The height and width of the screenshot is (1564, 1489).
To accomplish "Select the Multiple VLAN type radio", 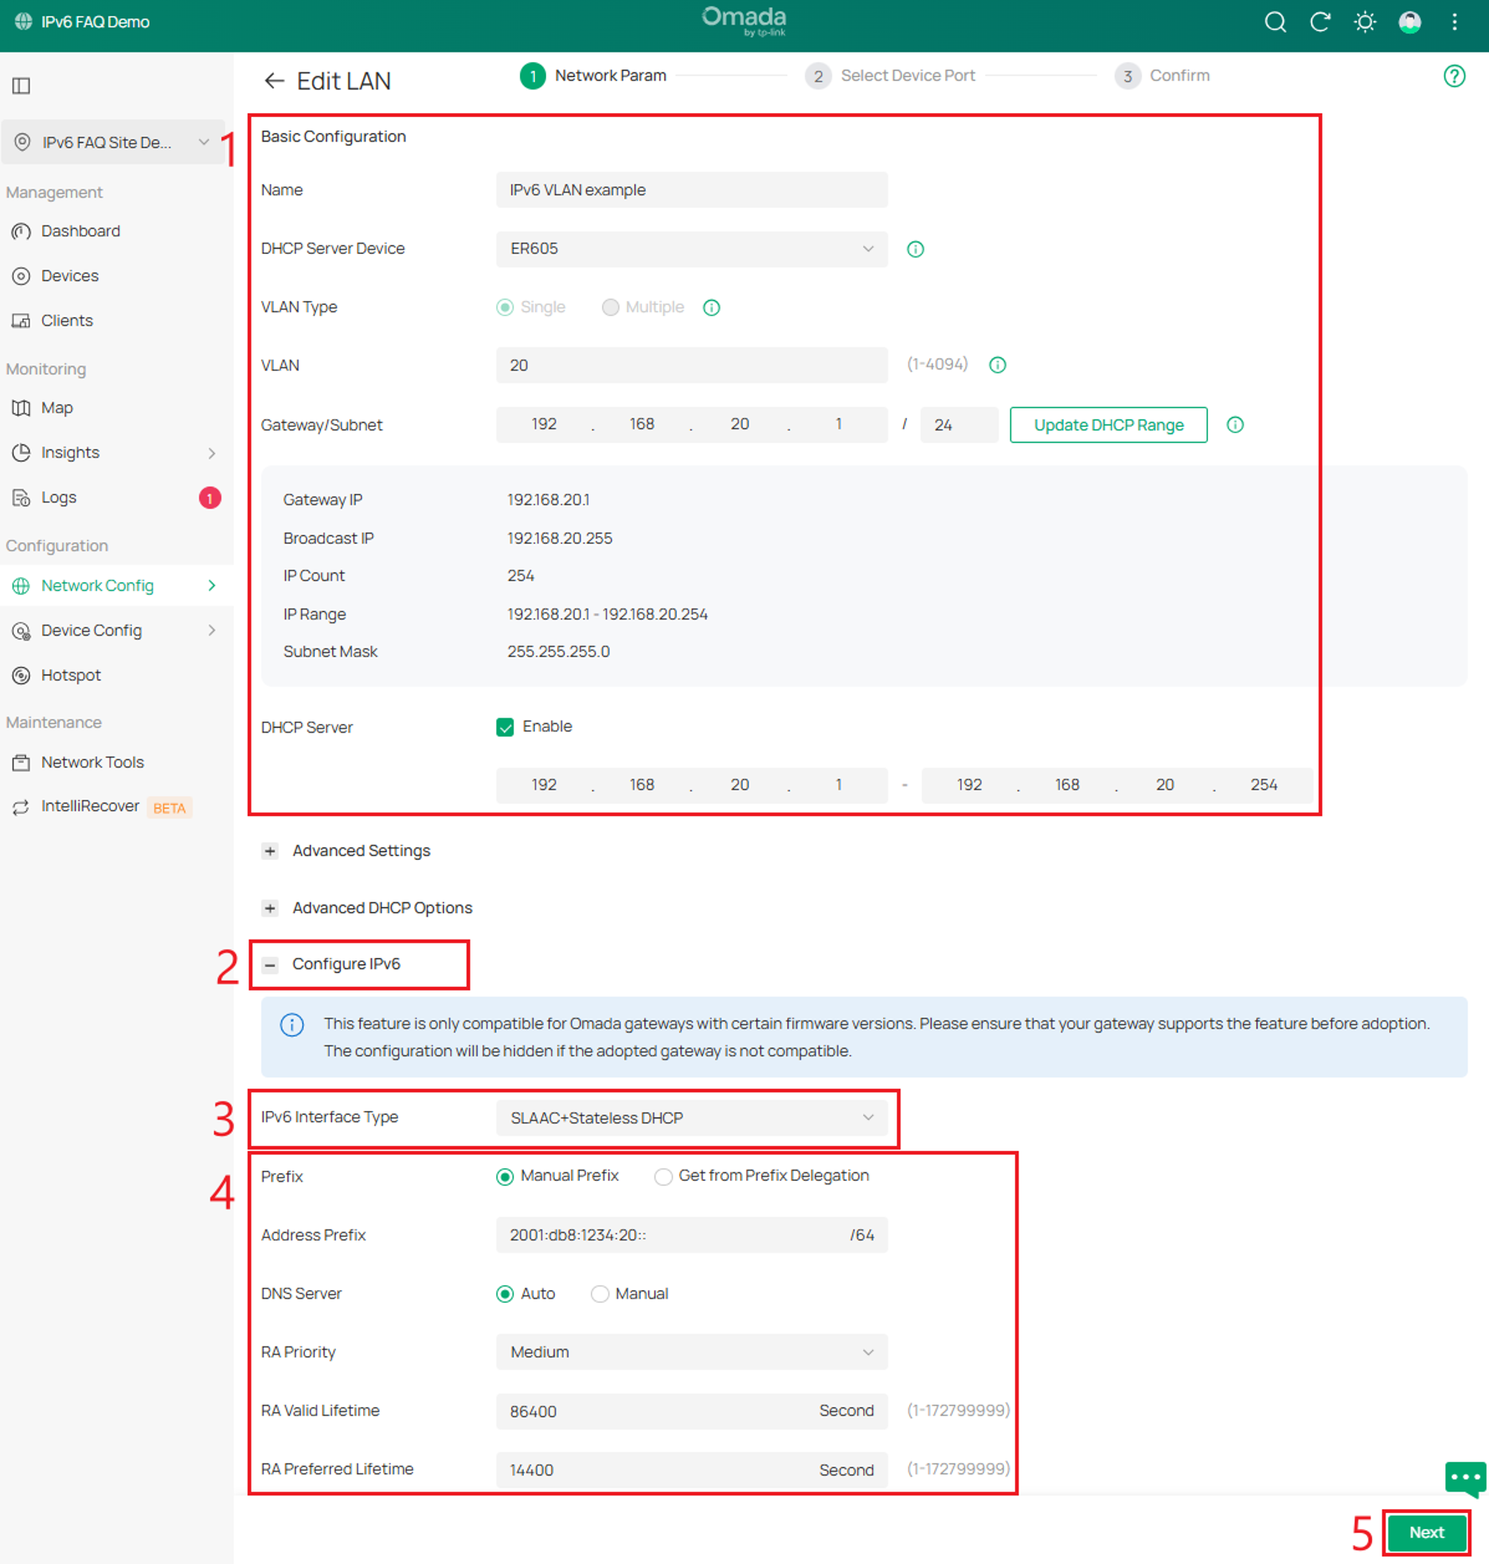I will pyautogui.click(x=610, y=307).
